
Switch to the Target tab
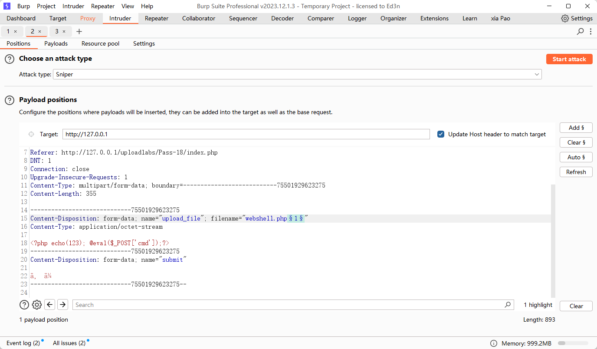coord(58,18)
